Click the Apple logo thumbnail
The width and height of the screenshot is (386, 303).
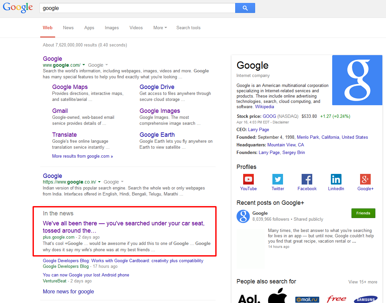(x=278, y=296)
